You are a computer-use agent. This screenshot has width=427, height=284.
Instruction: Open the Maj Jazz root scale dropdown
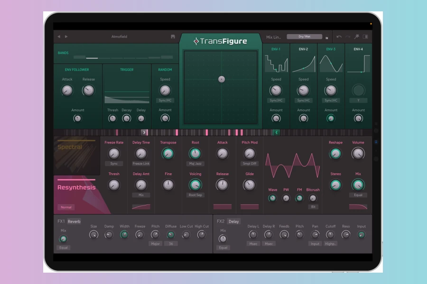[x=195, y=164]
